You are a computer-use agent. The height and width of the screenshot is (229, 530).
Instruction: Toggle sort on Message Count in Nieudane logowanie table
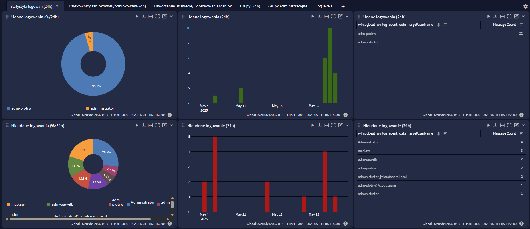coord(521,133)
